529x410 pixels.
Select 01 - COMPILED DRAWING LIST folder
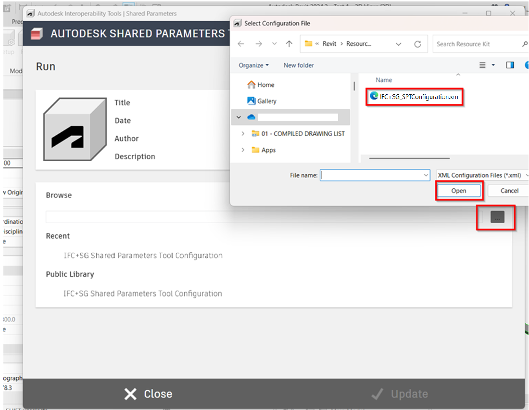(x=303, y=134)
